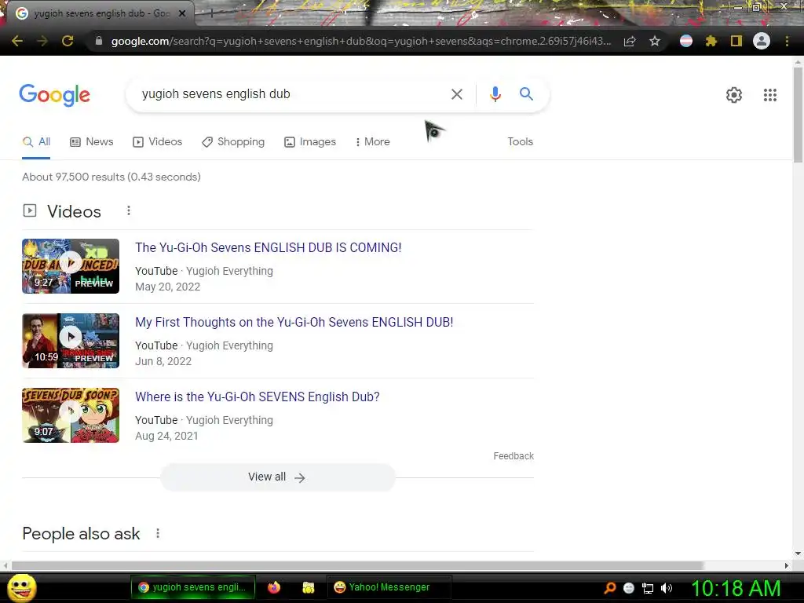Image resolution: width=804 pixels, height=603 pixels.
Task: Switch to the Shopping tab
Action: [232, 142]
